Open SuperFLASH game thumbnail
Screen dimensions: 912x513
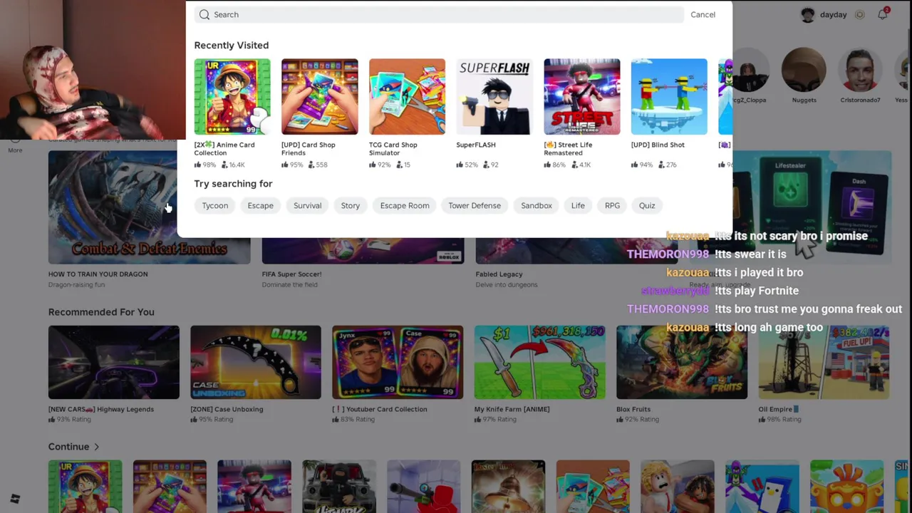click(x=494, y=96)
